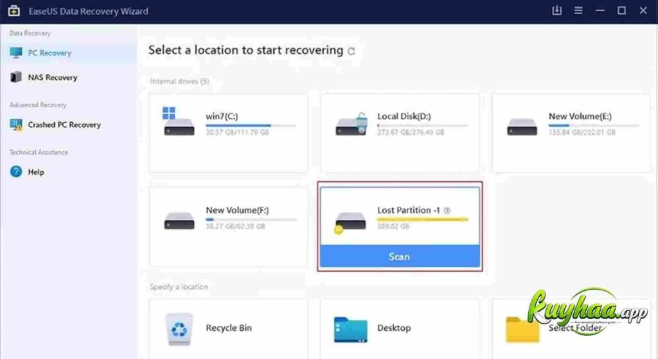This screenshot has width=658, height=359.
Task: Open Help in the sidebar
Action: (x=68, y=171)
